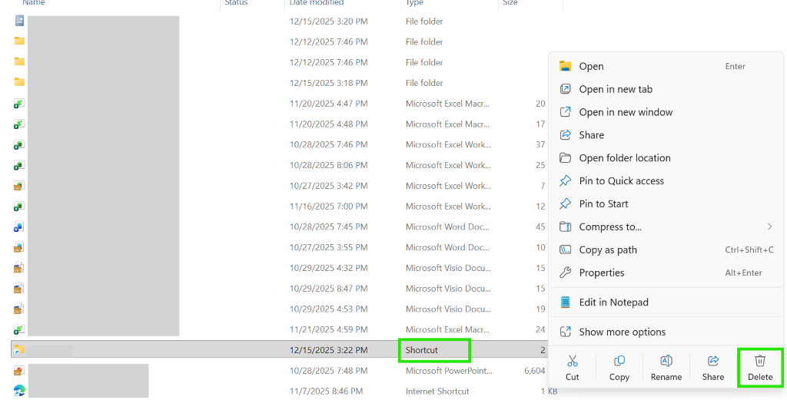Choose Open folder location
The width and height of the screenshot is (787, 400).
click(666, 158)
